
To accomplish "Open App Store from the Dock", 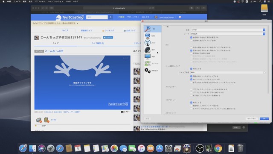I will [x=160, y=148].
